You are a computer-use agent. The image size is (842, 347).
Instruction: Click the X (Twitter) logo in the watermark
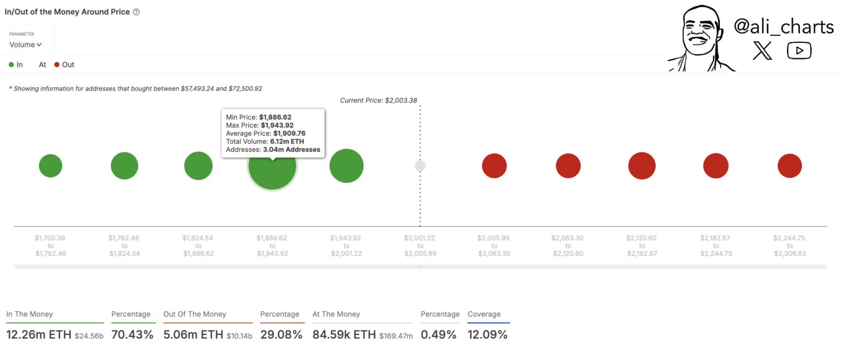pyautogui.click(x=761, y=50)
